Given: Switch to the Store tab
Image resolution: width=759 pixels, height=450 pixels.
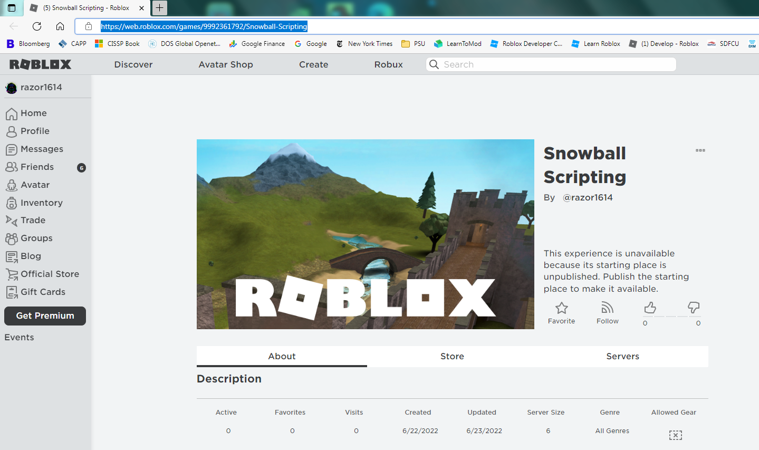Looking at the screenshot, I should (x=452, y=356).
